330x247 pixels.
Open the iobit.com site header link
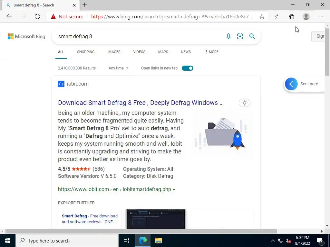[x=78, y=84]
